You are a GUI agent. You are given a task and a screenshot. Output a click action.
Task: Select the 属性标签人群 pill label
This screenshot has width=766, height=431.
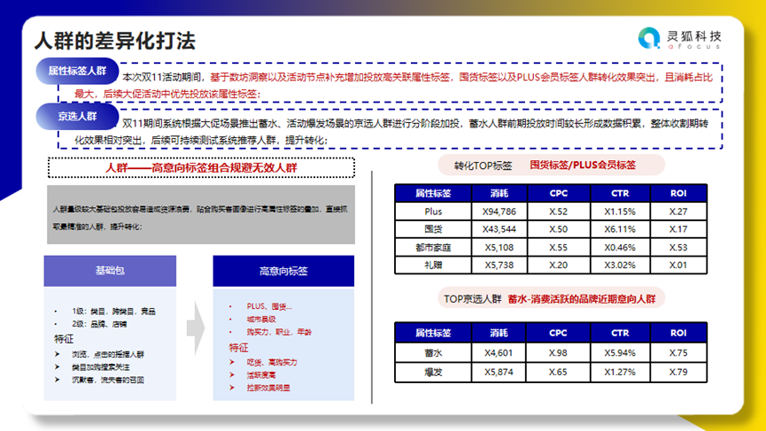[x=76, y=71]
